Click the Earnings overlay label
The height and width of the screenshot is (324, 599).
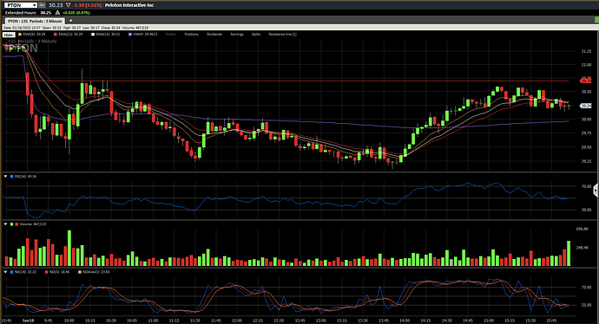pyautogui.click(x=237, y=35)
